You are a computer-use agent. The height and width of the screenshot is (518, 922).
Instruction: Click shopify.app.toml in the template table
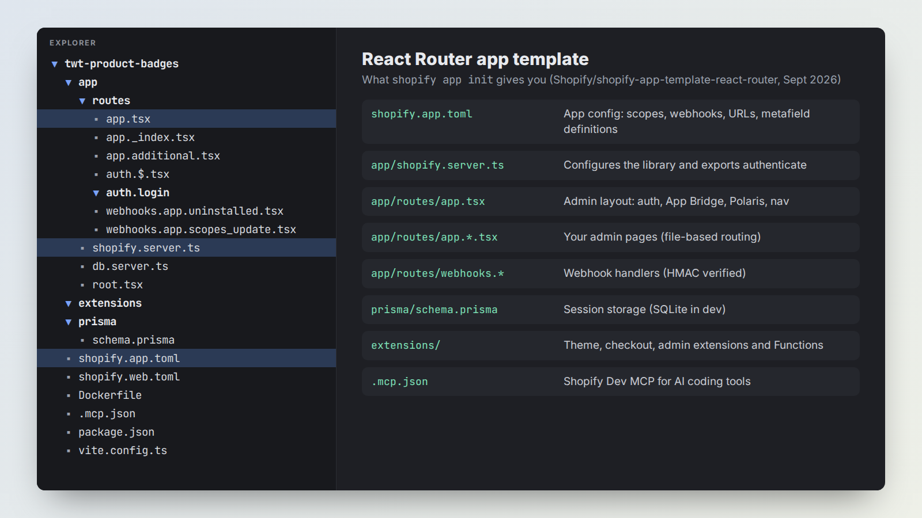pyautogui.click(x=422, y=114)
